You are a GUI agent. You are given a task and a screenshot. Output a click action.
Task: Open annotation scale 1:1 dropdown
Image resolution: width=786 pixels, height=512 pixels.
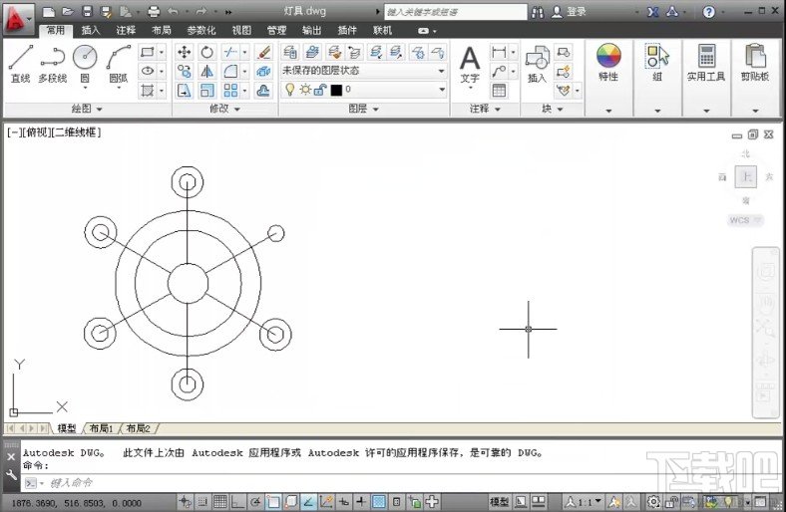tap(584, 501)
